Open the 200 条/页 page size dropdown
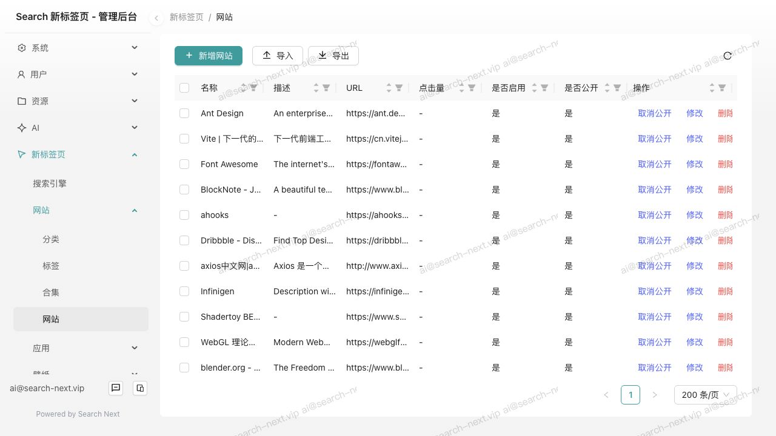776x436 pixels. click(x=706, y=395)
